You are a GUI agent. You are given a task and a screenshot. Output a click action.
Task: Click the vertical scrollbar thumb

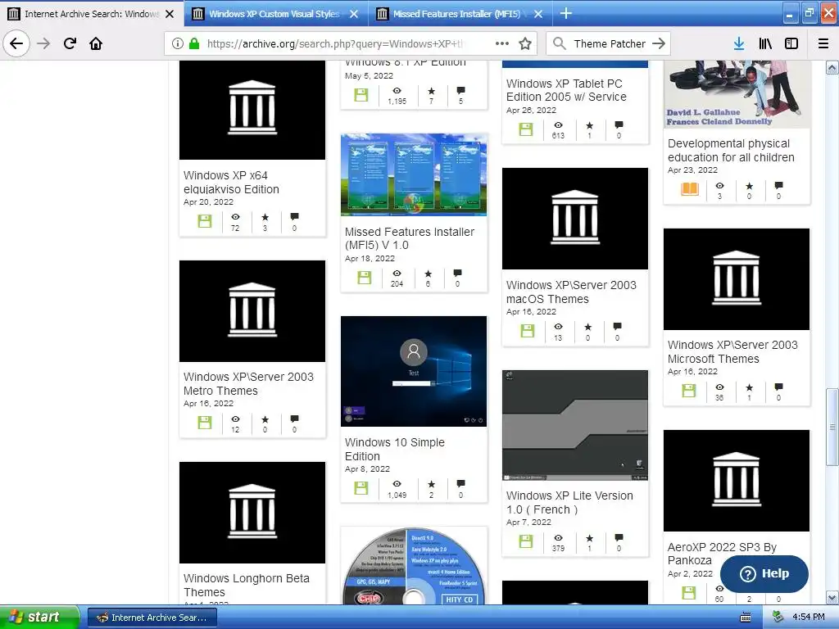pos(832,427)
